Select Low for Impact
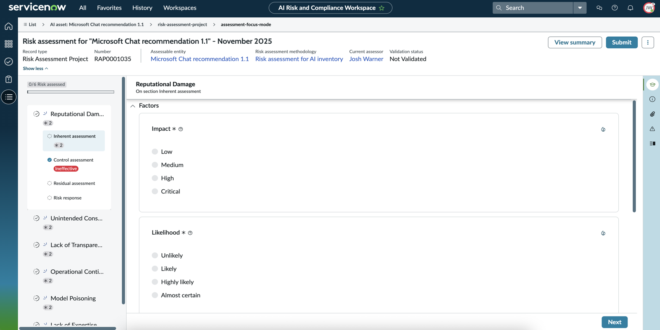This screenshot has height=330, width=660. pyautogui.click(x=155, y=152)
